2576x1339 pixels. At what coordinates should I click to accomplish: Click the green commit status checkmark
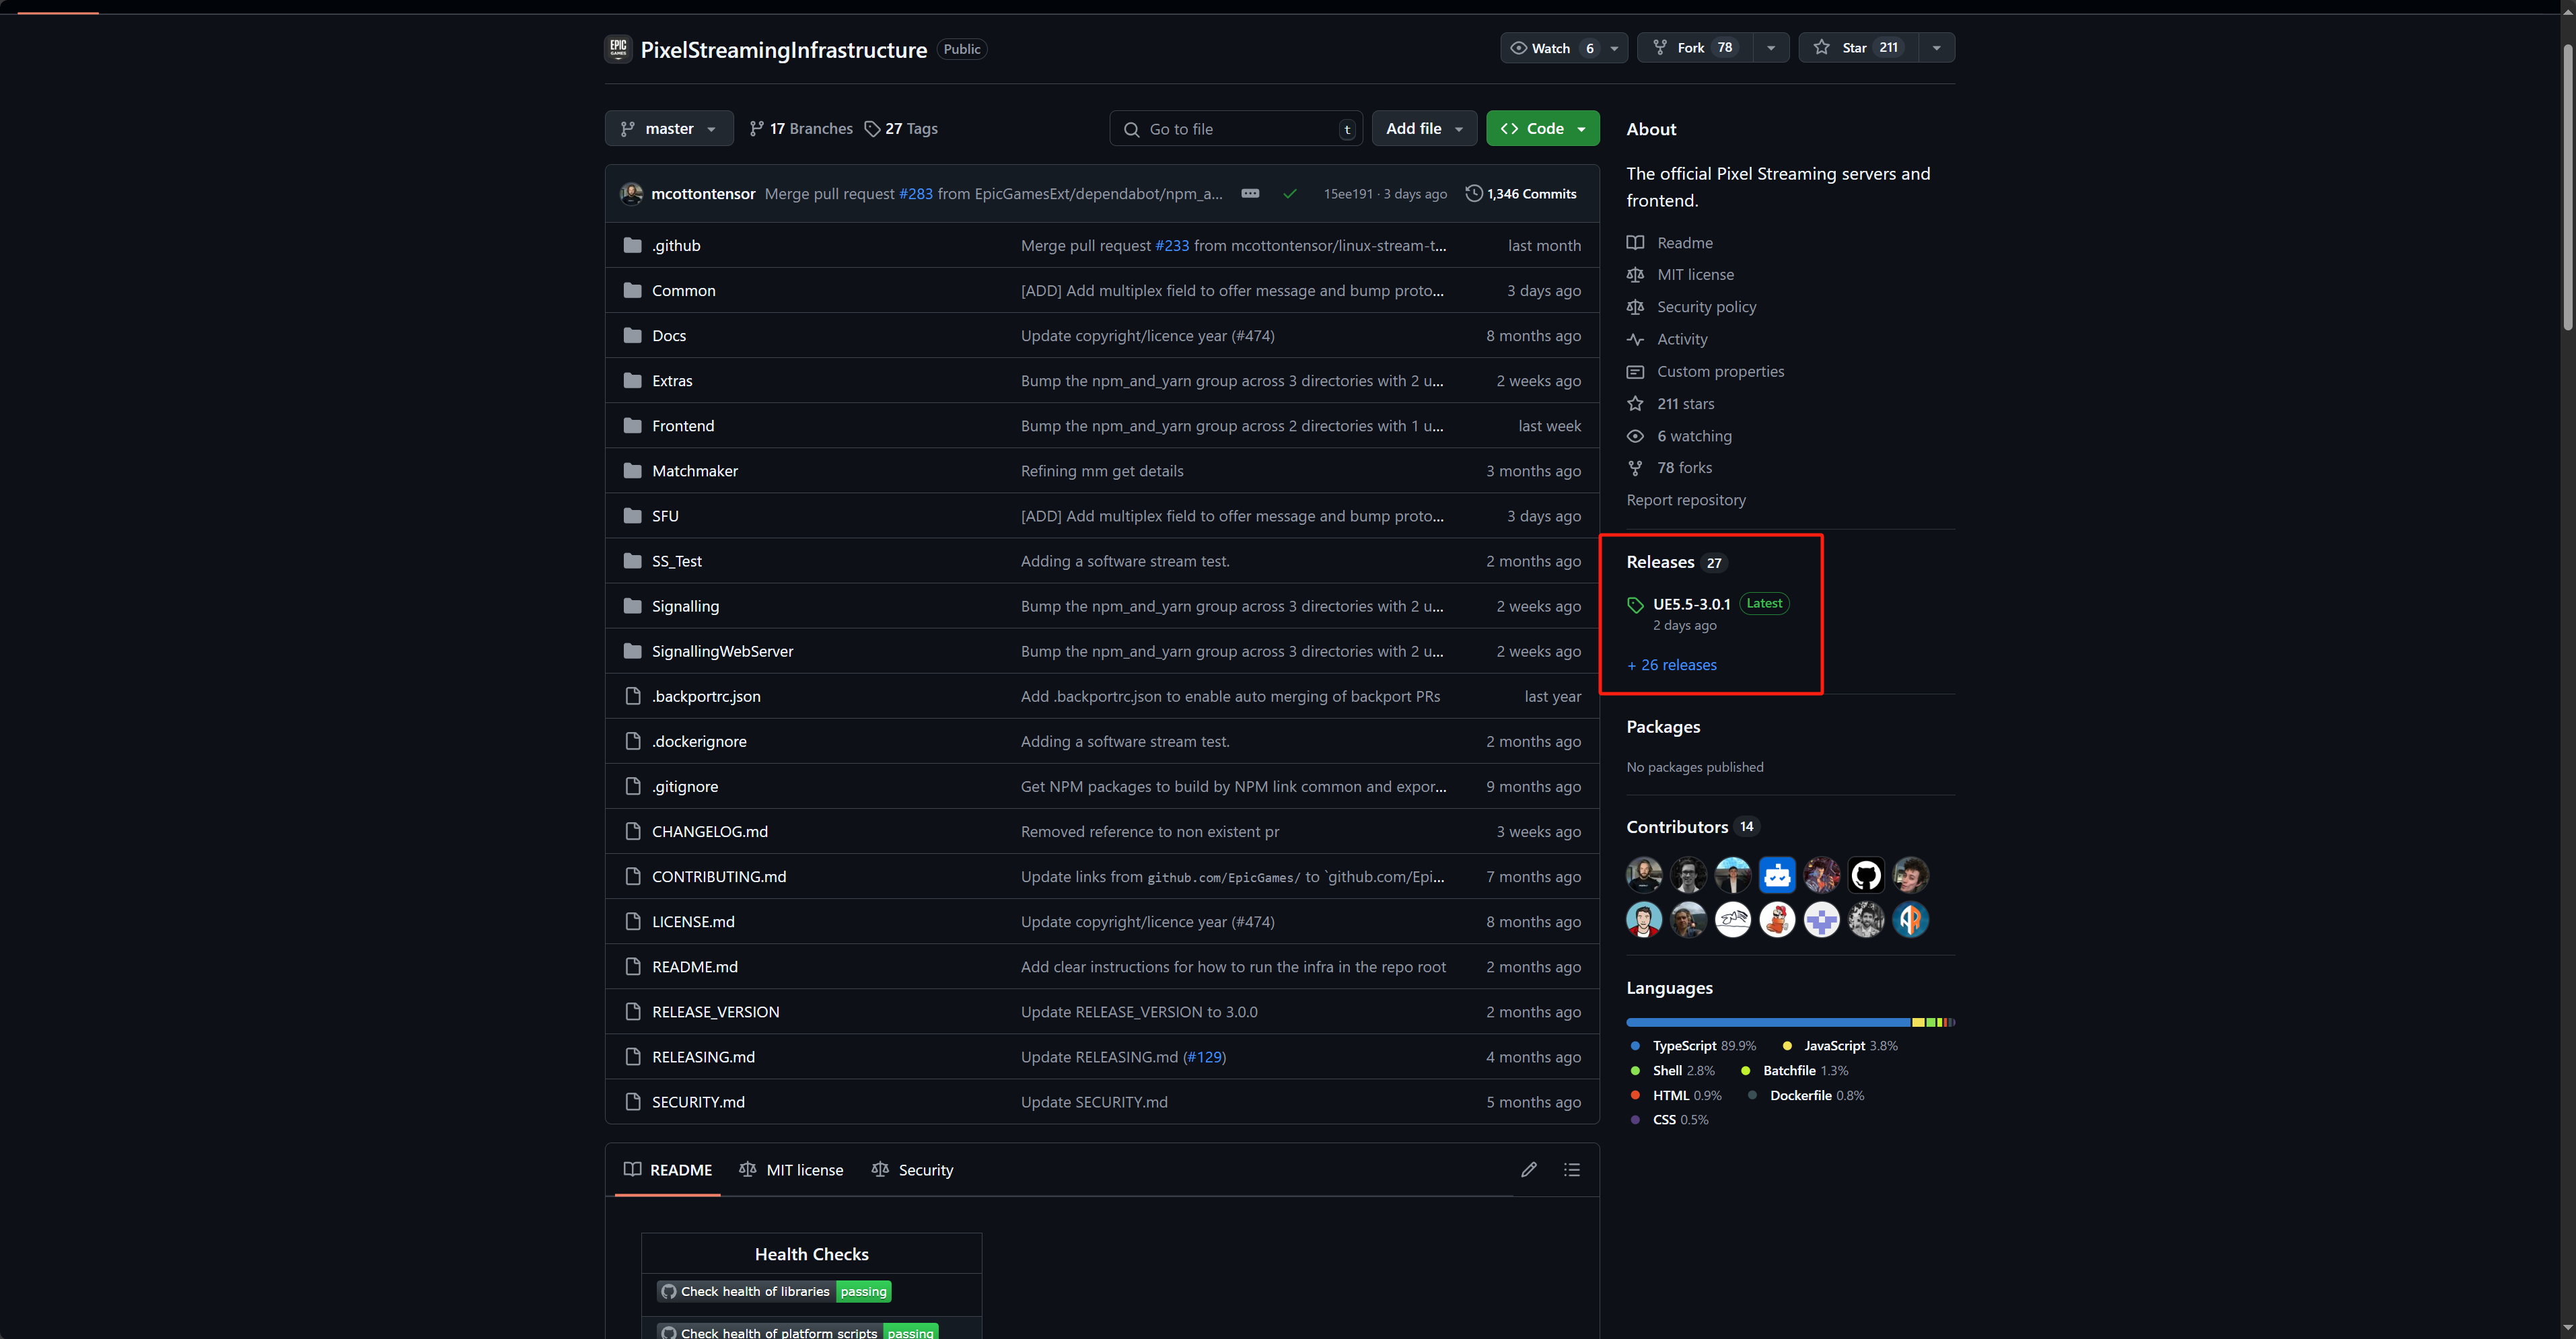pyautogui.click(x=1289, y=194)
